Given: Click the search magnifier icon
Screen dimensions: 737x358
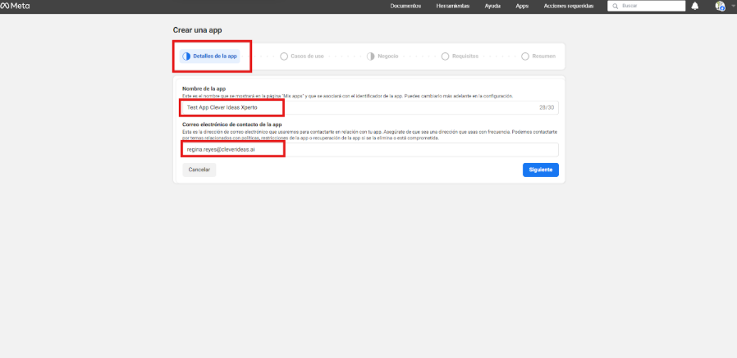Looking at the screenshot, I should coord(616,6).
